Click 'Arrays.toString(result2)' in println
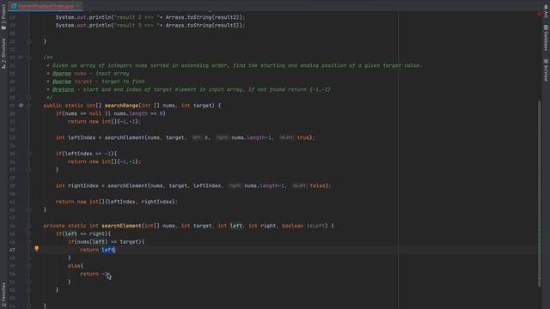This screenshot has height=309, width=550. (x=203, y=17)
